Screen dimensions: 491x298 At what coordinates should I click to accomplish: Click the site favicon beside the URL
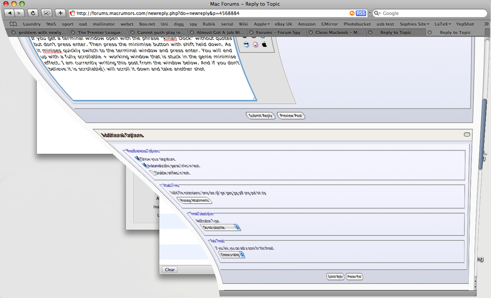pos(73,13)
